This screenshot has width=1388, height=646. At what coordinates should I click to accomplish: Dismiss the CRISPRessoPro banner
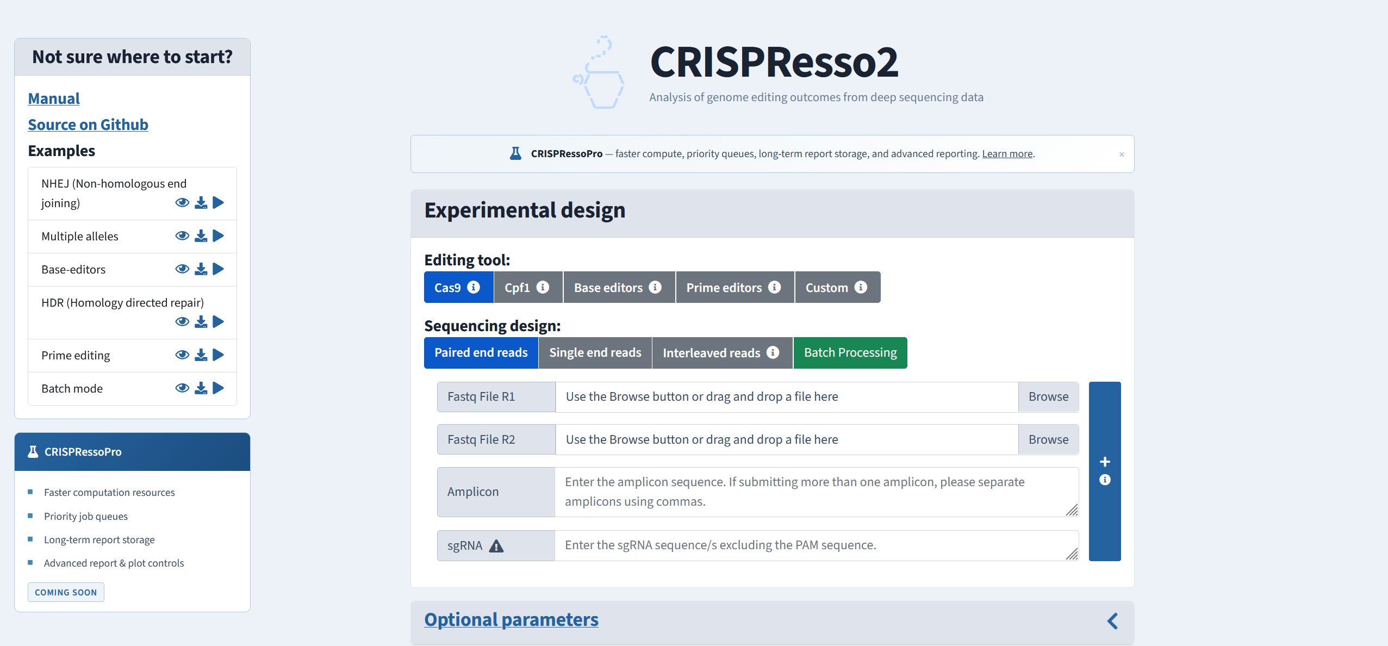point(1121,154)
